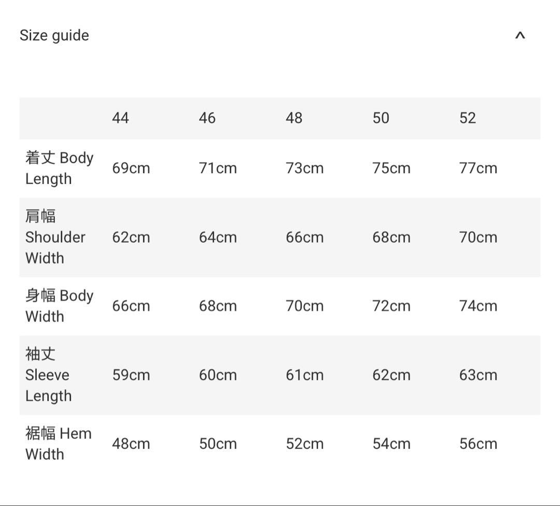Screen dimensions: 560x506
Task: Select the size 52 column header
Action: [467, 118]
